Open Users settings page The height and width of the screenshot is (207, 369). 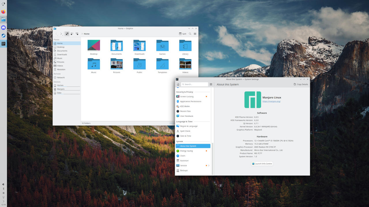(183, 156)
